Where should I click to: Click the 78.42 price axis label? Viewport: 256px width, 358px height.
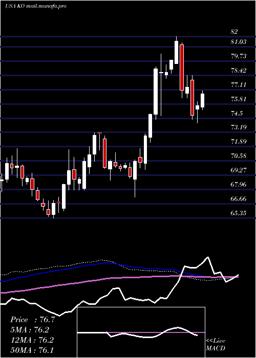point(239,71)
